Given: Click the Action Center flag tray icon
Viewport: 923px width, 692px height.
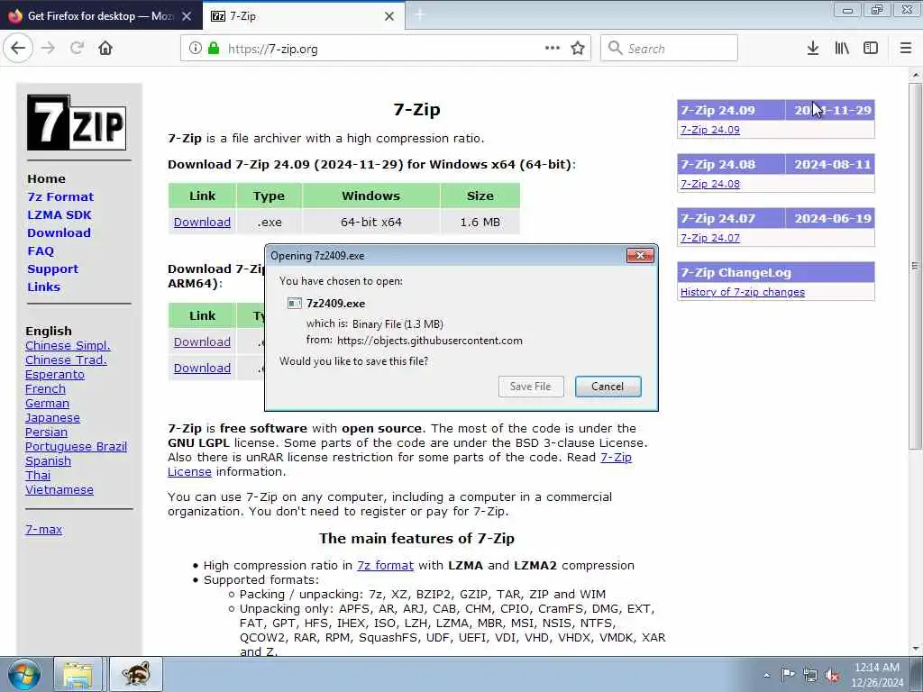Looking at the screenshot, I should 788,675.
